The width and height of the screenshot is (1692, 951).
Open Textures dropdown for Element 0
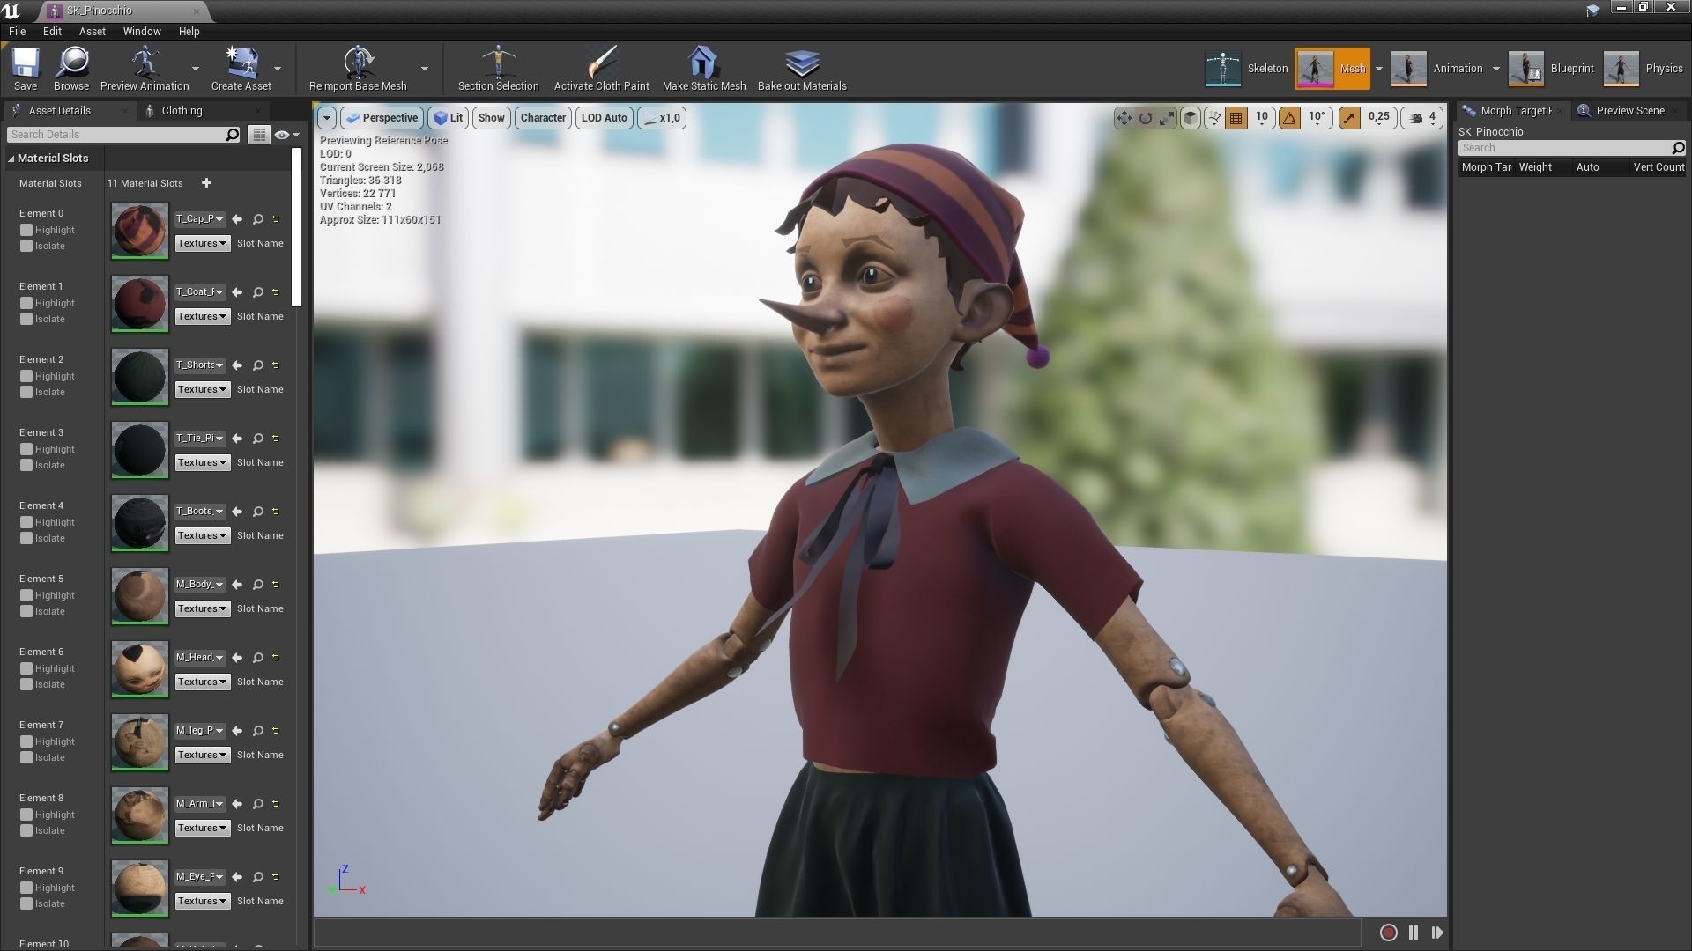click(202, 244)
